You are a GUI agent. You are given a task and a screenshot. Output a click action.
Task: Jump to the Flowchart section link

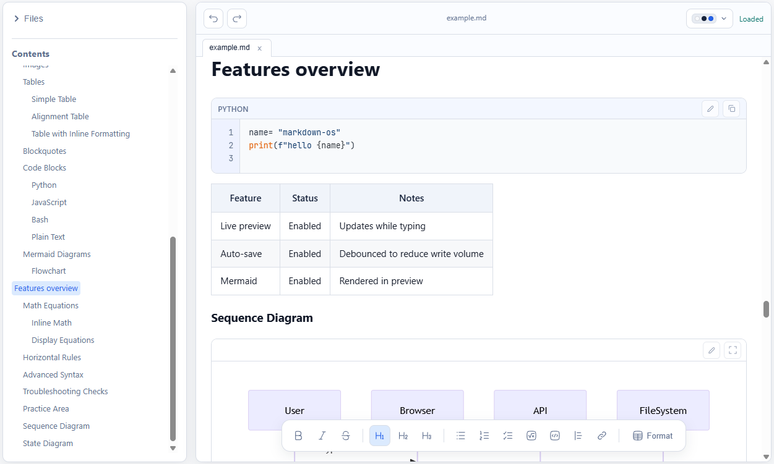(x=48, y=271)
